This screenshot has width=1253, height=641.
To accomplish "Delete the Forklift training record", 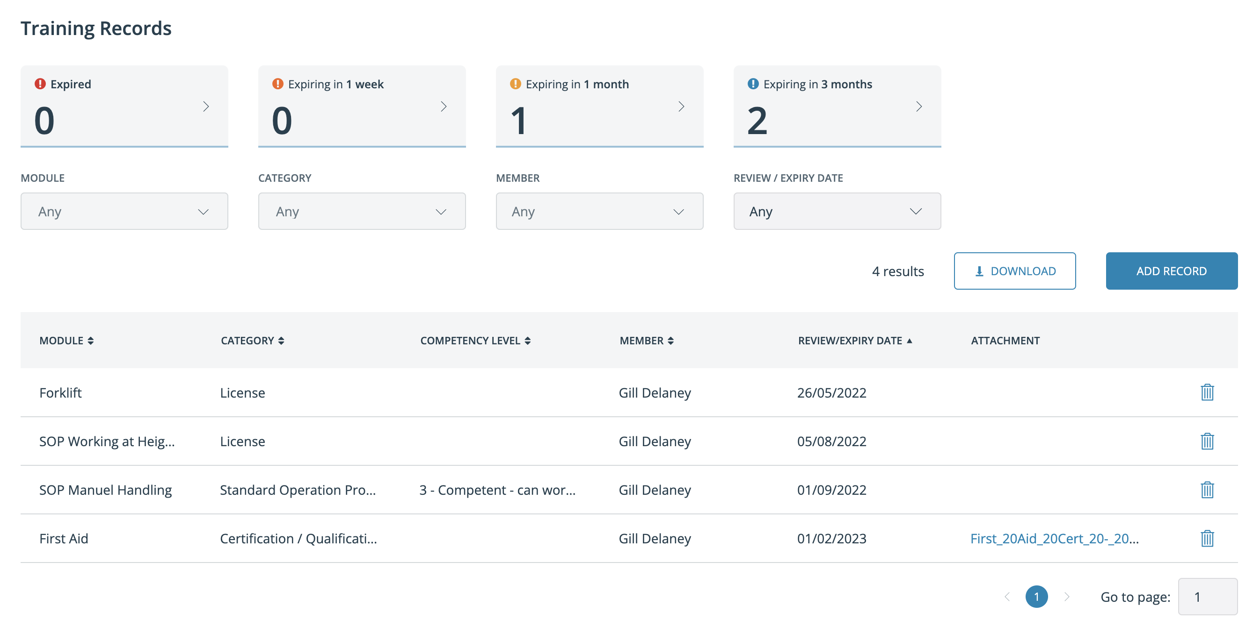I will pyautogui.click(x=1207, y=392).
